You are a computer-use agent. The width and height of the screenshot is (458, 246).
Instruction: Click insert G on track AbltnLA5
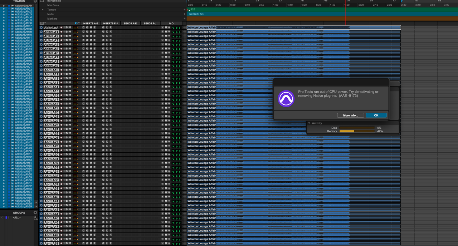(103, 49)
